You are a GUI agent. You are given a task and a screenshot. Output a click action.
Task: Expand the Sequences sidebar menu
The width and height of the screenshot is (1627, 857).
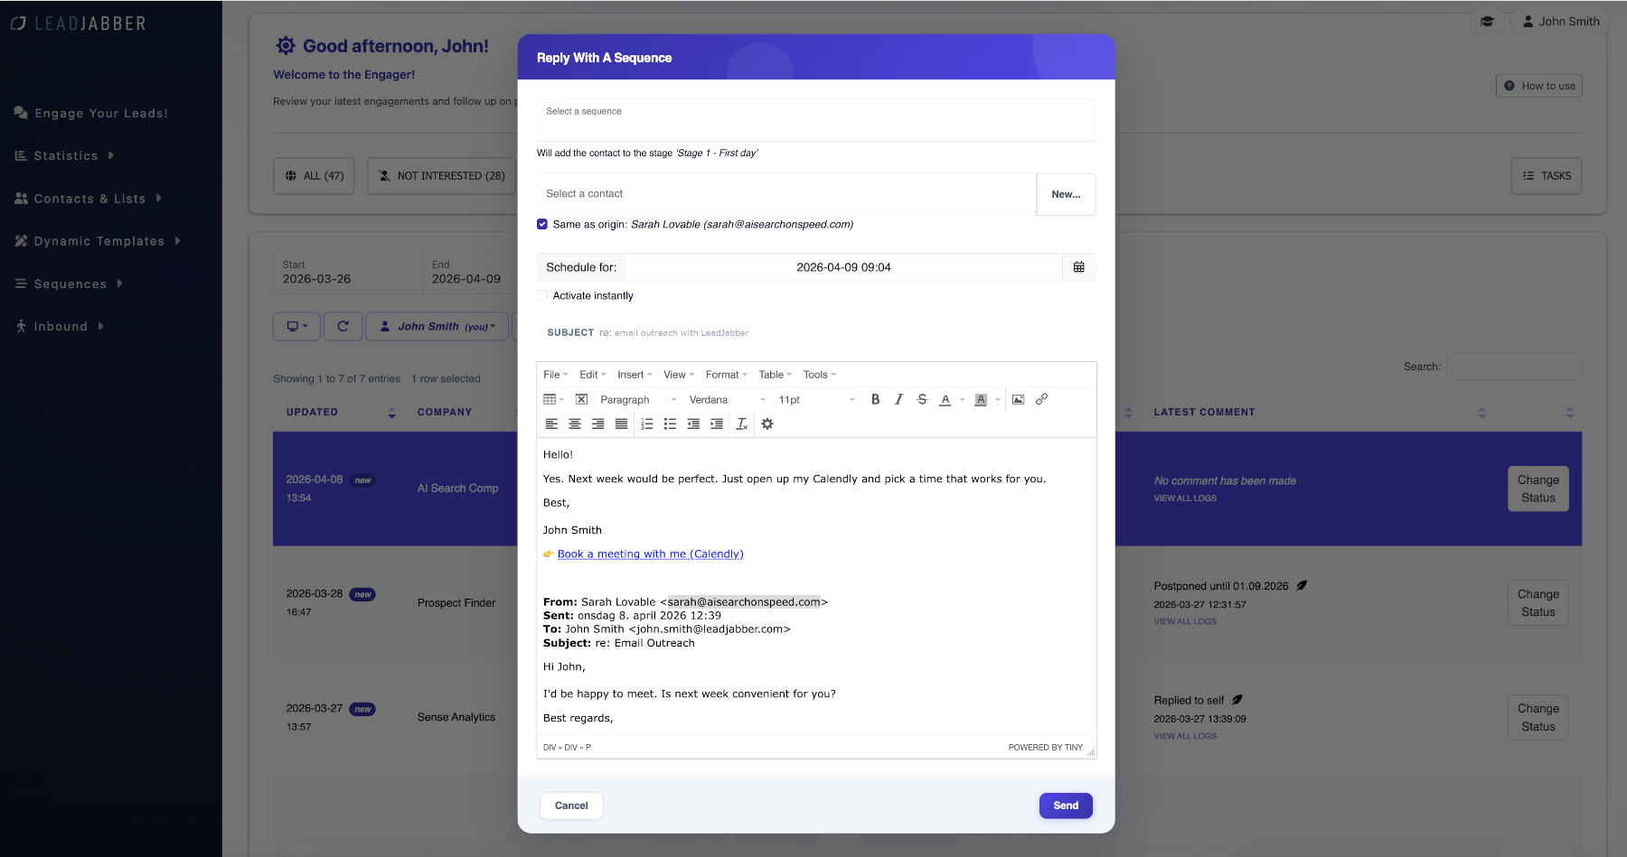click(70, 284)
